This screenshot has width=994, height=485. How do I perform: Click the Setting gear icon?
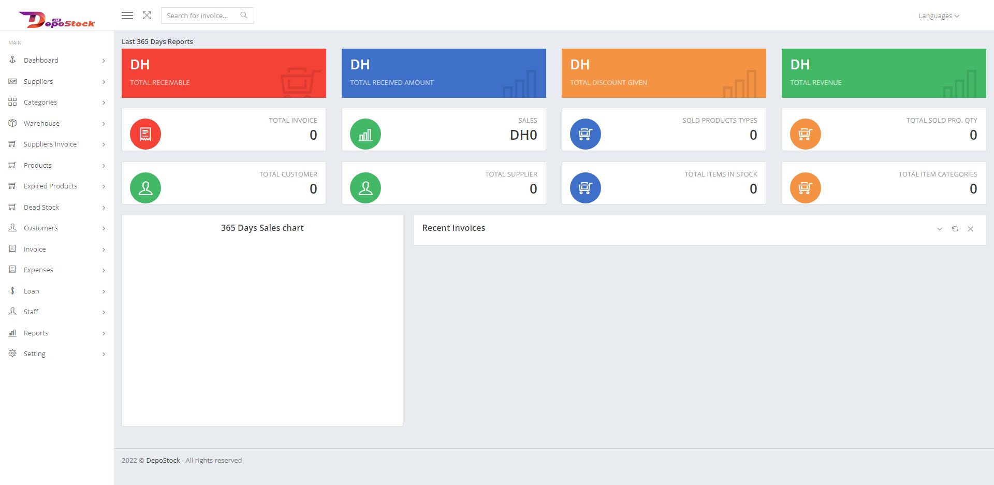pos(12,354)
